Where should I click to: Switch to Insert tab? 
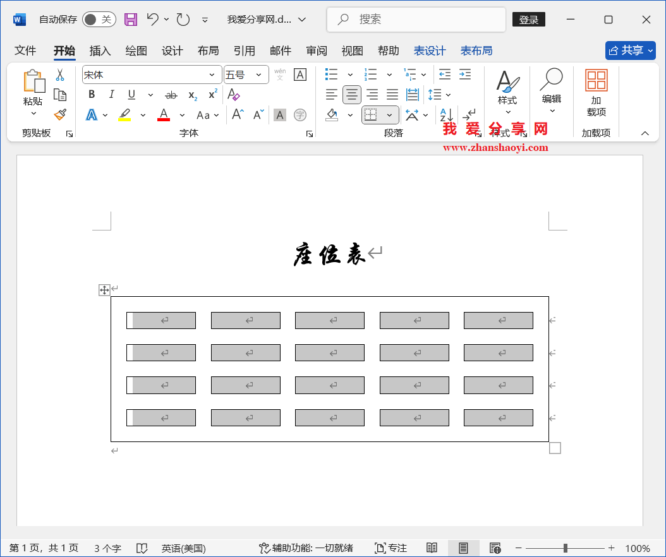[100, 51]
